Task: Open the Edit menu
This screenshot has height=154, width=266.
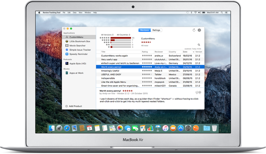Action: tap(69, 13)
